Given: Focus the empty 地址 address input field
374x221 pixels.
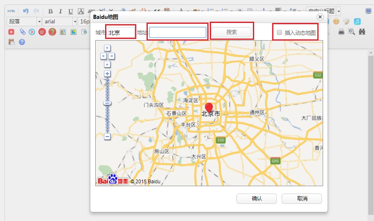Looking at the screenshot, I should click(x=178, y=32).
